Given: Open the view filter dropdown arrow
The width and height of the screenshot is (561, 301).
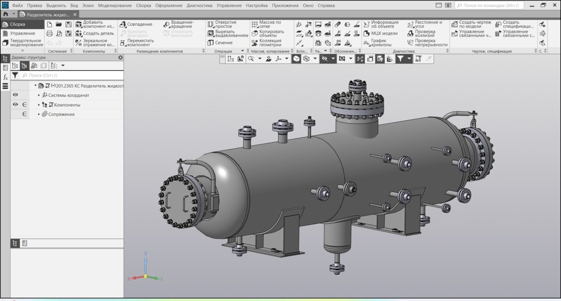Looking at the screenshot, I should point(409,58).
